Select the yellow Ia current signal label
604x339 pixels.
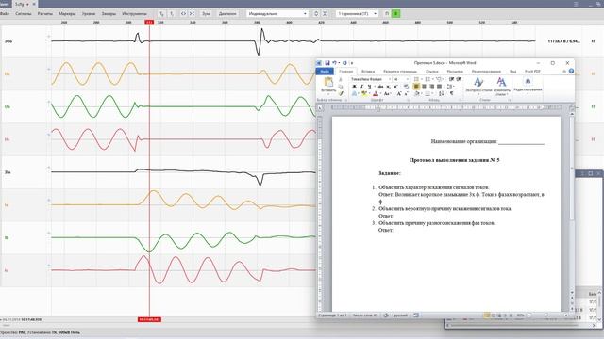[7, 205]
